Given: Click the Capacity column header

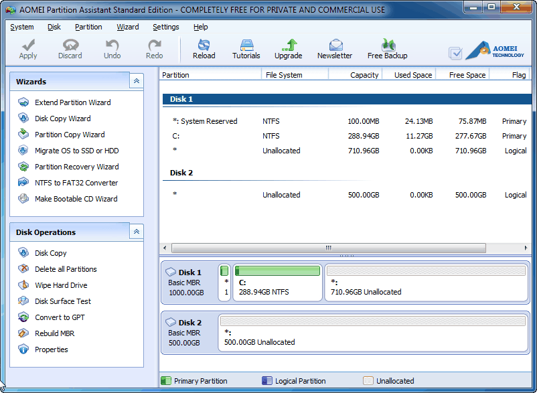Looking at the screenshot, I should (x=364, y=75).
